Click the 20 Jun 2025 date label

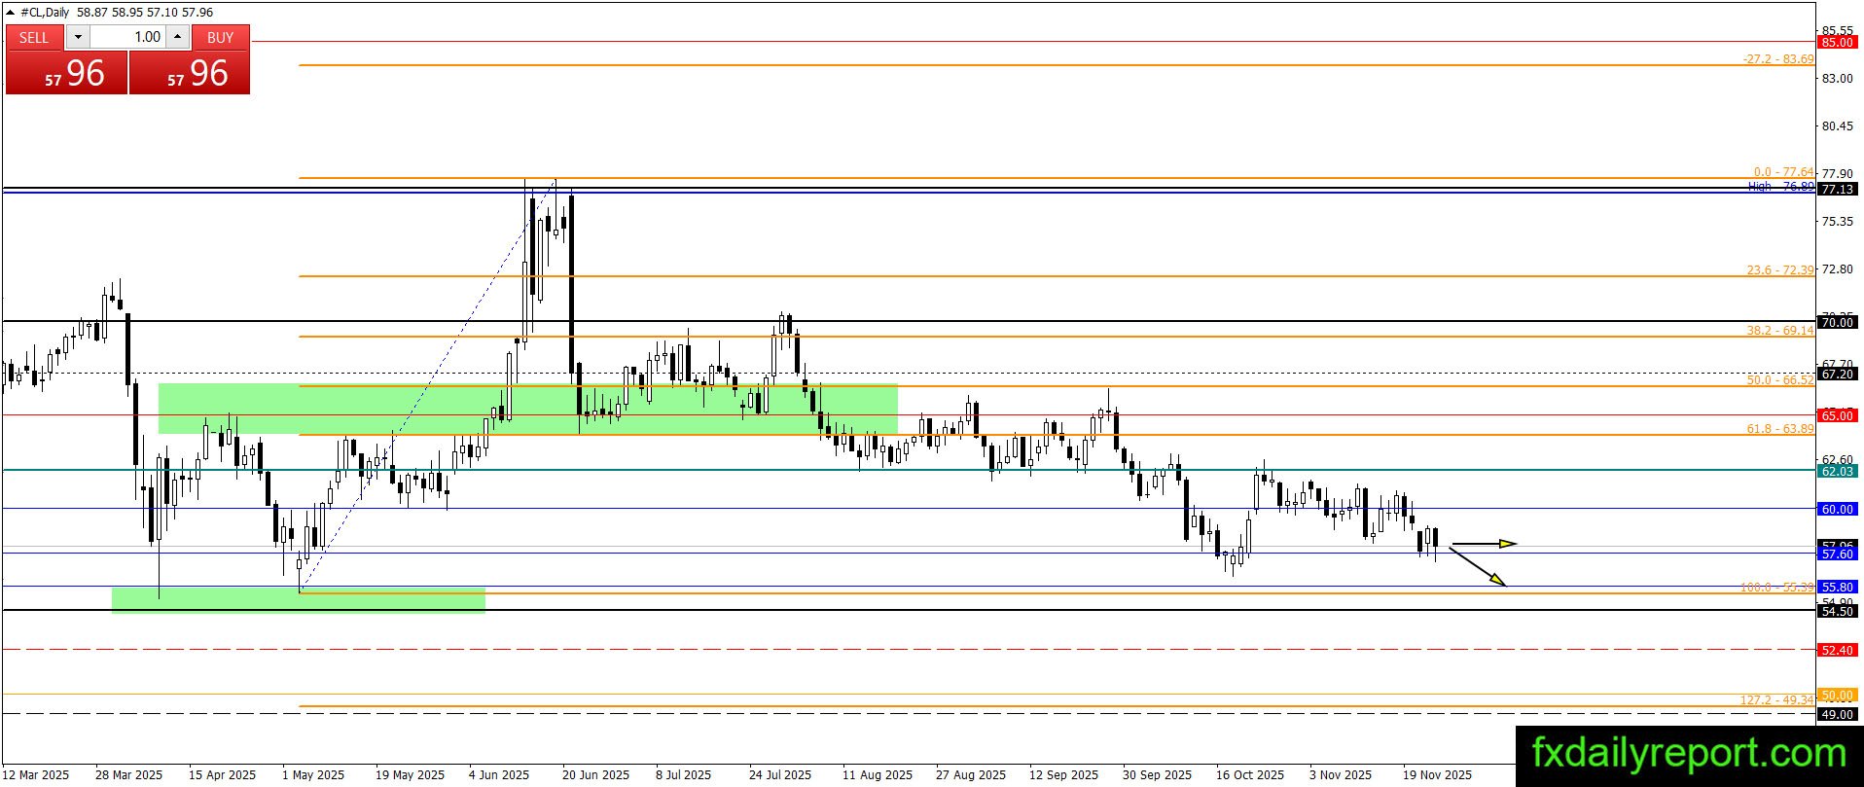(595, 775)
